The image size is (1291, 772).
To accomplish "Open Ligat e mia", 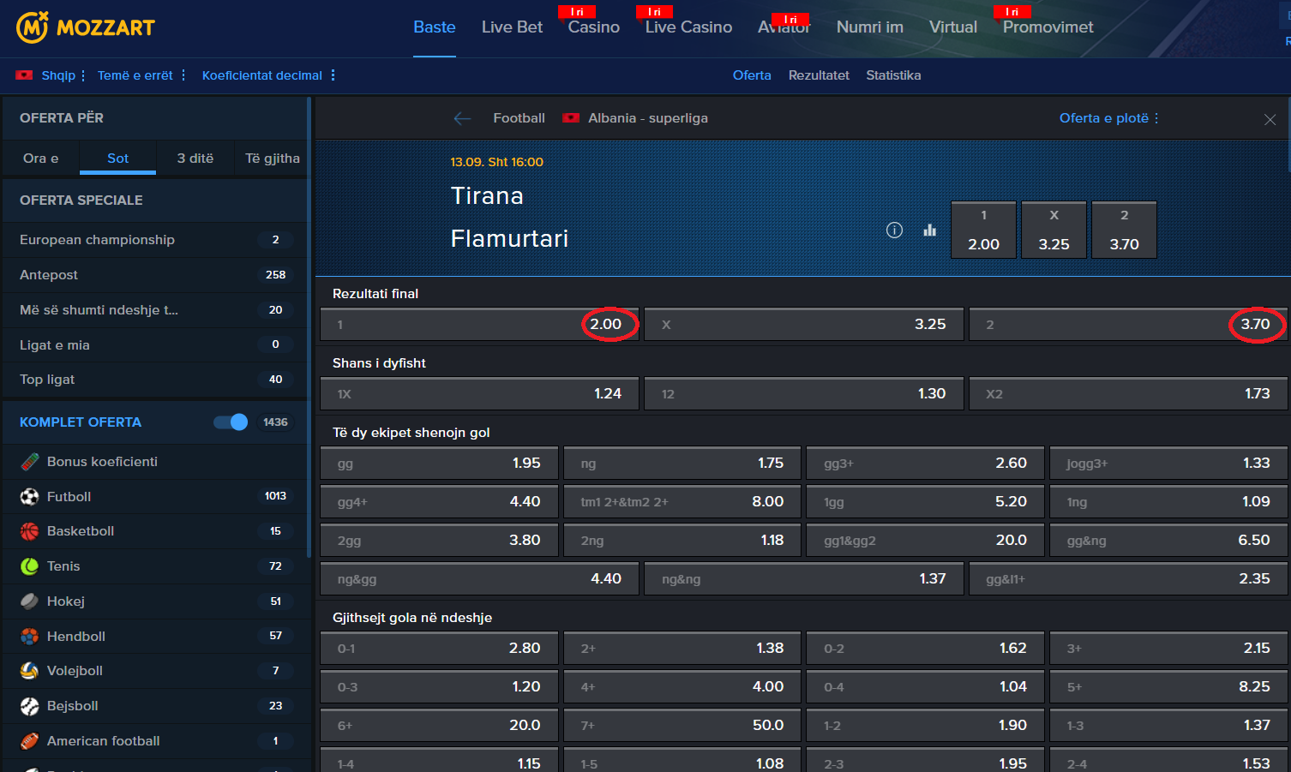I will (x=155, y=345).
